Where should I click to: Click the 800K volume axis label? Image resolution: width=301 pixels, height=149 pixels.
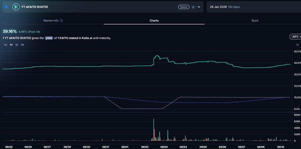point(297,115)
